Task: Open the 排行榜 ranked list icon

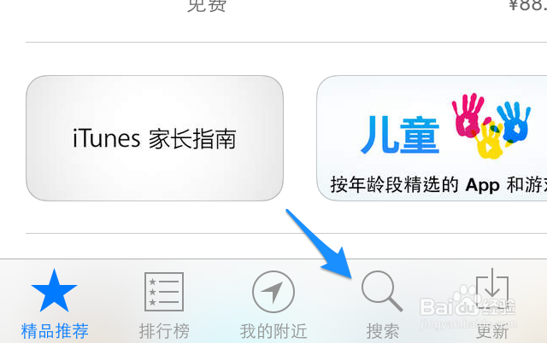Action: click(x=164, y=292)
